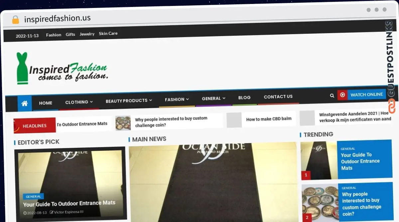The height and width of the screenshot is (222, 399).
Task: Click GENERAL tag on second trending item
Action: (349, 188)
